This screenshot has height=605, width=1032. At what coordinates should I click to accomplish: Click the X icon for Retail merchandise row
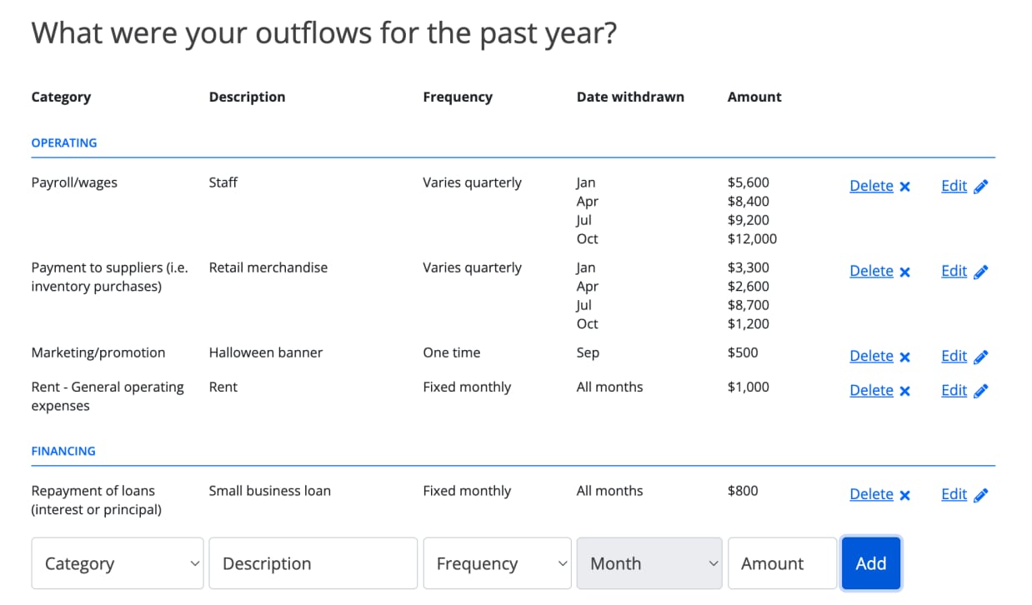point(904,272)
